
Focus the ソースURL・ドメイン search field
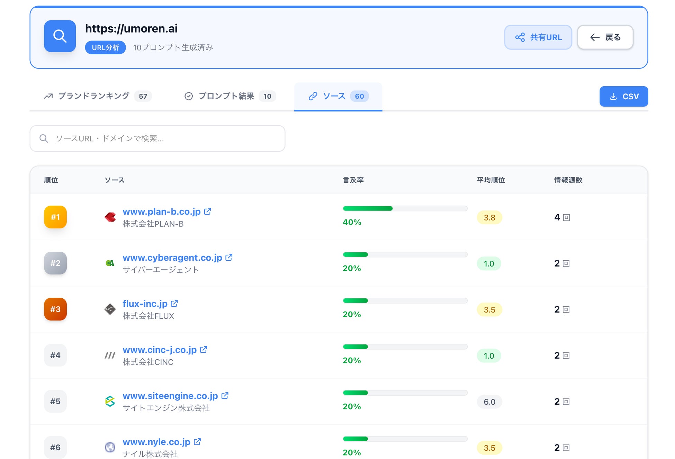[x=157, y=138]
